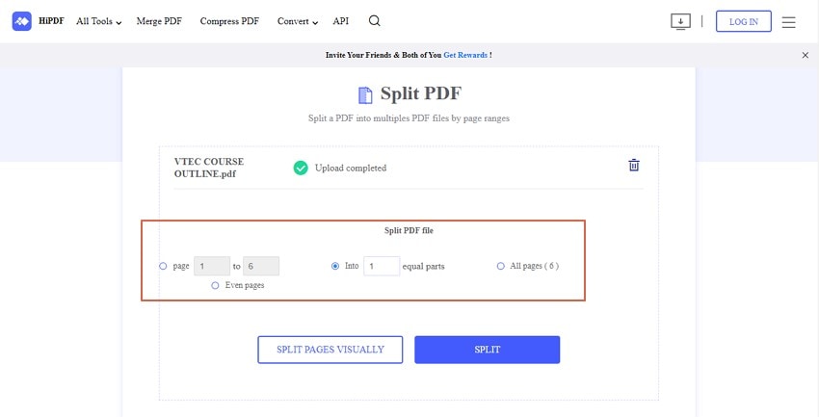Image resolution: width=819 pixels, height=417 pixels.
Task: Click the equal parts number field
Action: pyautogui.click(x=382, y=266)
